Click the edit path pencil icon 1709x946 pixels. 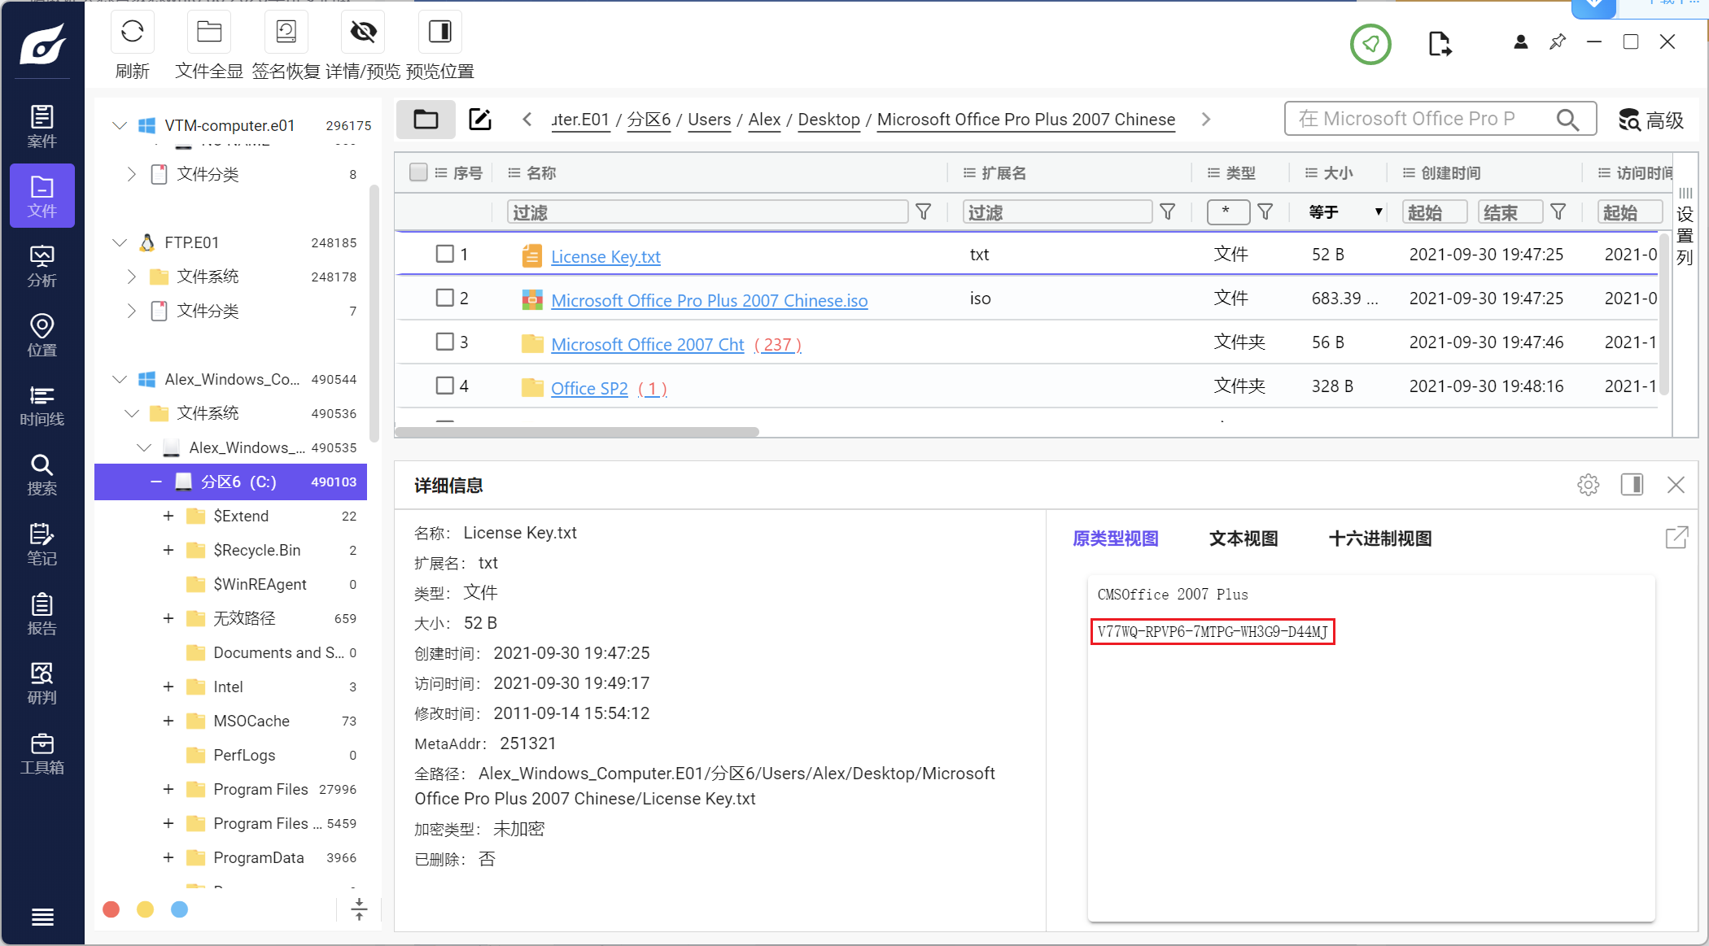tap(480, 120)
